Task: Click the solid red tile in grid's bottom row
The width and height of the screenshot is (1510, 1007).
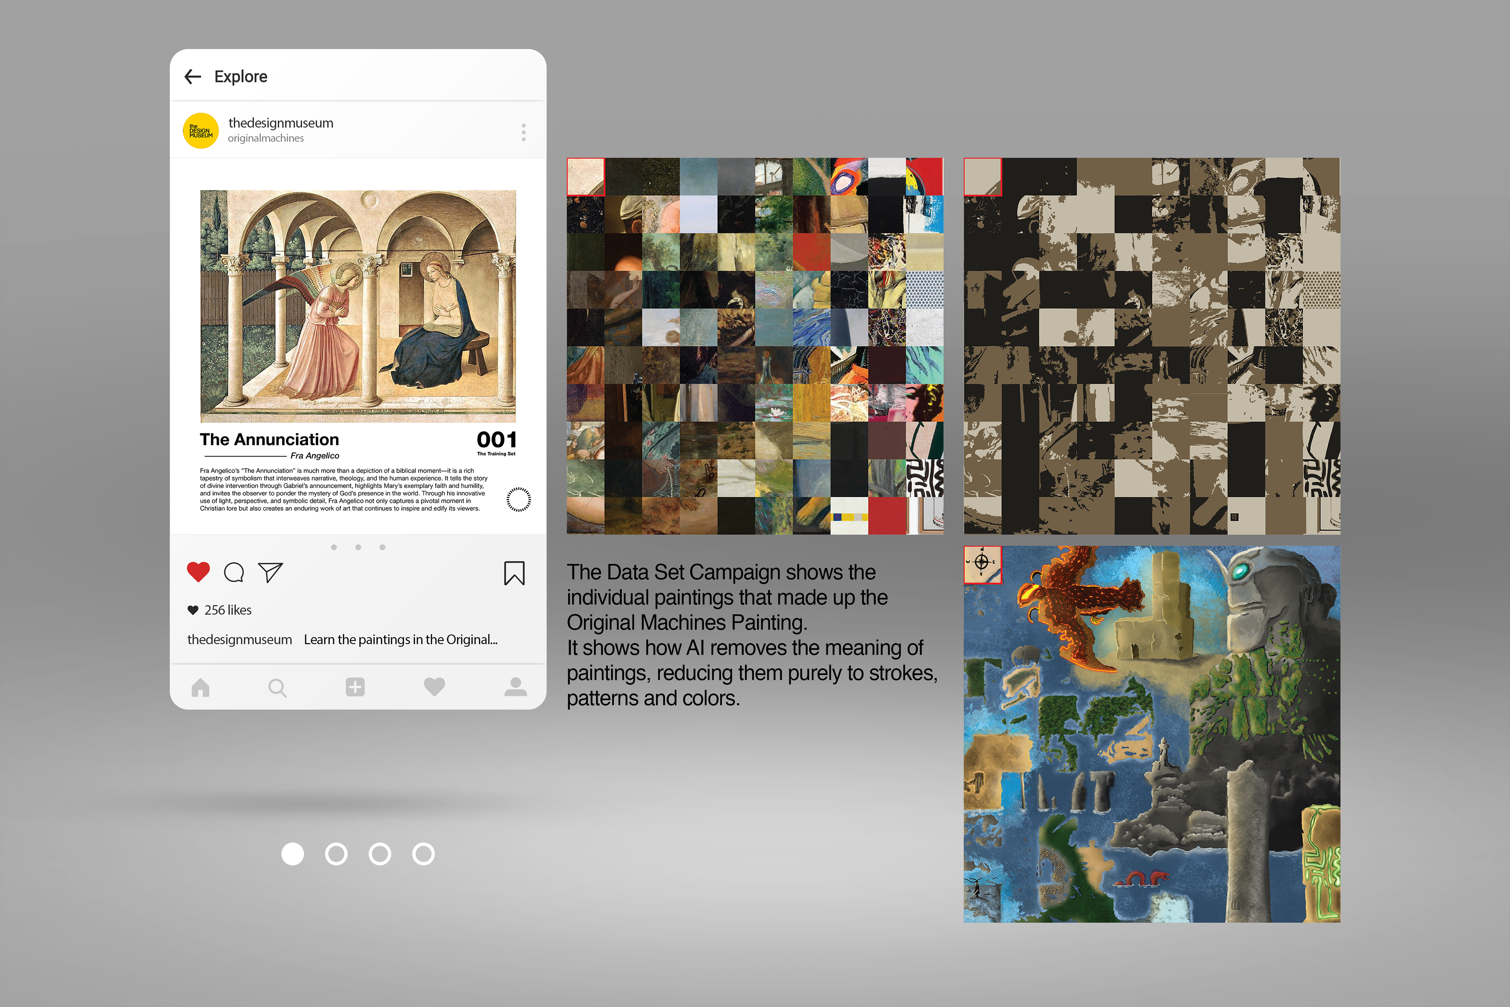Action: click(x=887, y=516)
